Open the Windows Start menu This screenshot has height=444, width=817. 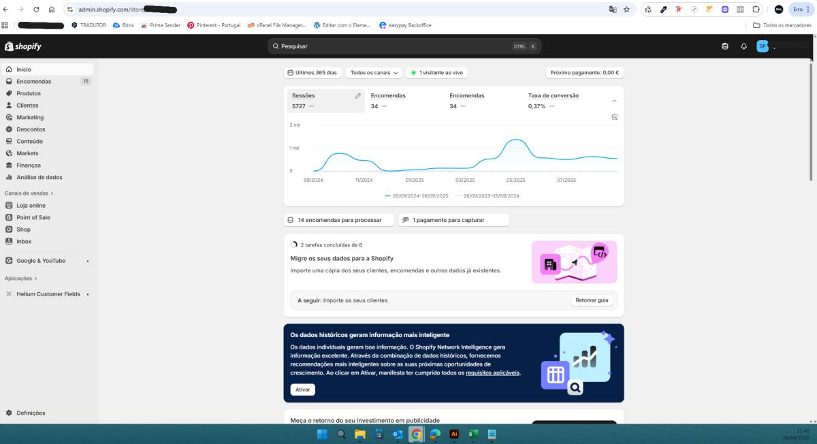322,434
